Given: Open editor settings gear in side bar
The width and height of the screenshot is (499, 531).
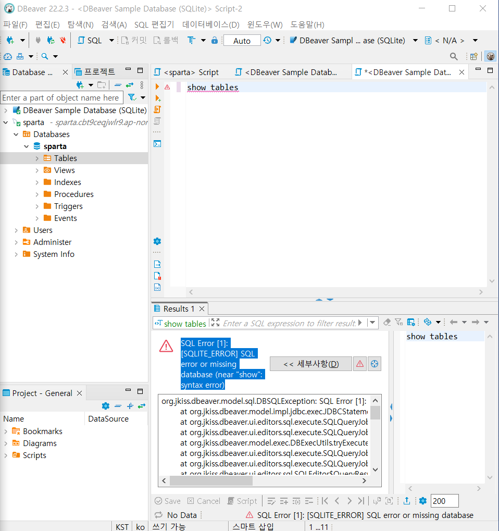Looking at the screenshot, I should click(x=157, y=241).
